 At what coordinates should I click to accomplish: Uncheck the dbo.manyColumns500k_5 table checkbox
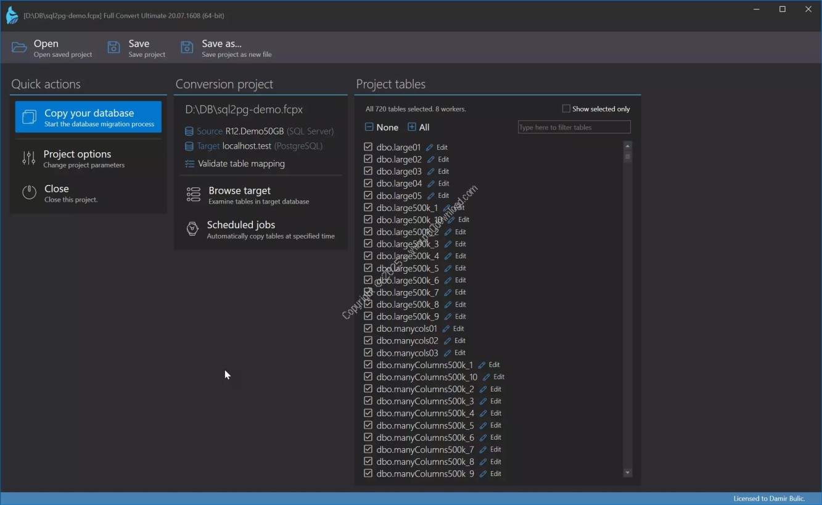click(368, 425)
